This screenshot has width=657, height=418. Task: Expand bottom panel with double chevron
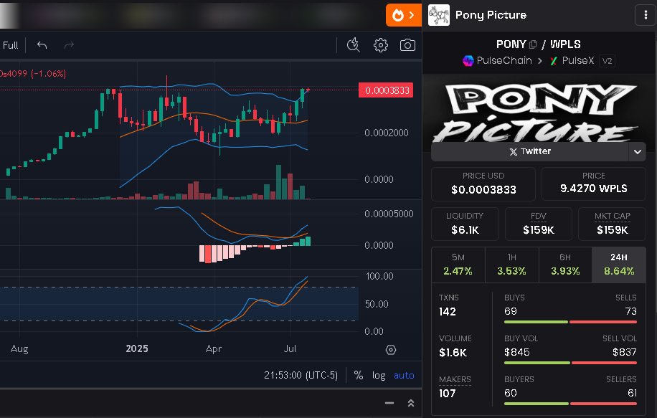click(411, 403)
